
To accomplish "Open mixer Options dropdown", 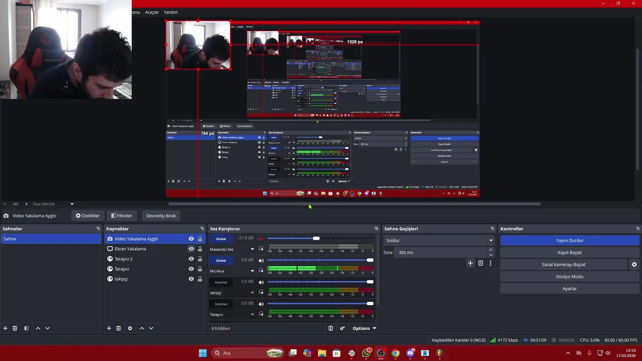I will click(x=364, y=328).
